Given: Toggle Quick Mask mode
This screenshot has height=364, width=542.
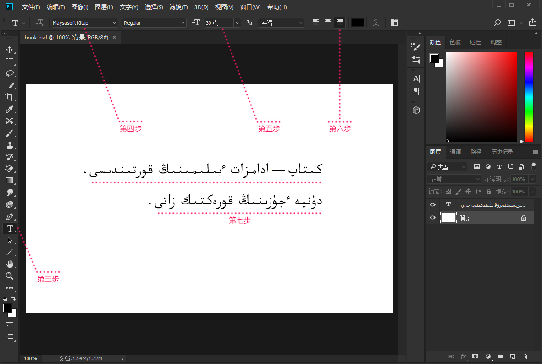Looking at the screenshot, I should [x=10, y=325].
